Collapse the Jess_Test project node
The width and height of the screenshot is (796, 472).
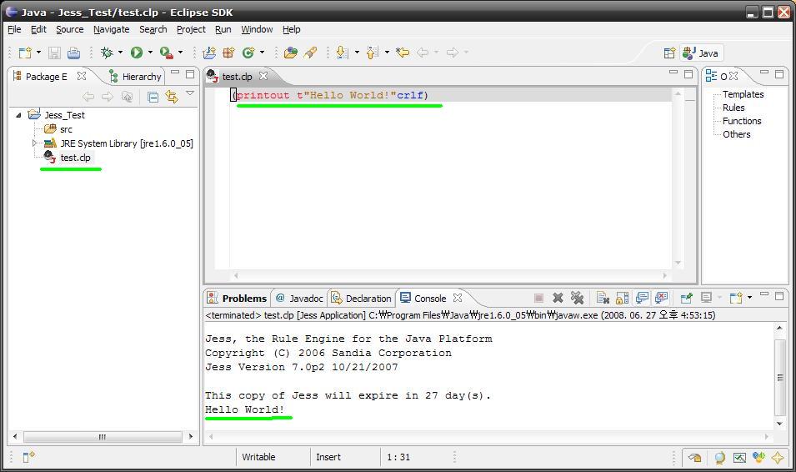pyautogui.click(x=18, y=115)
